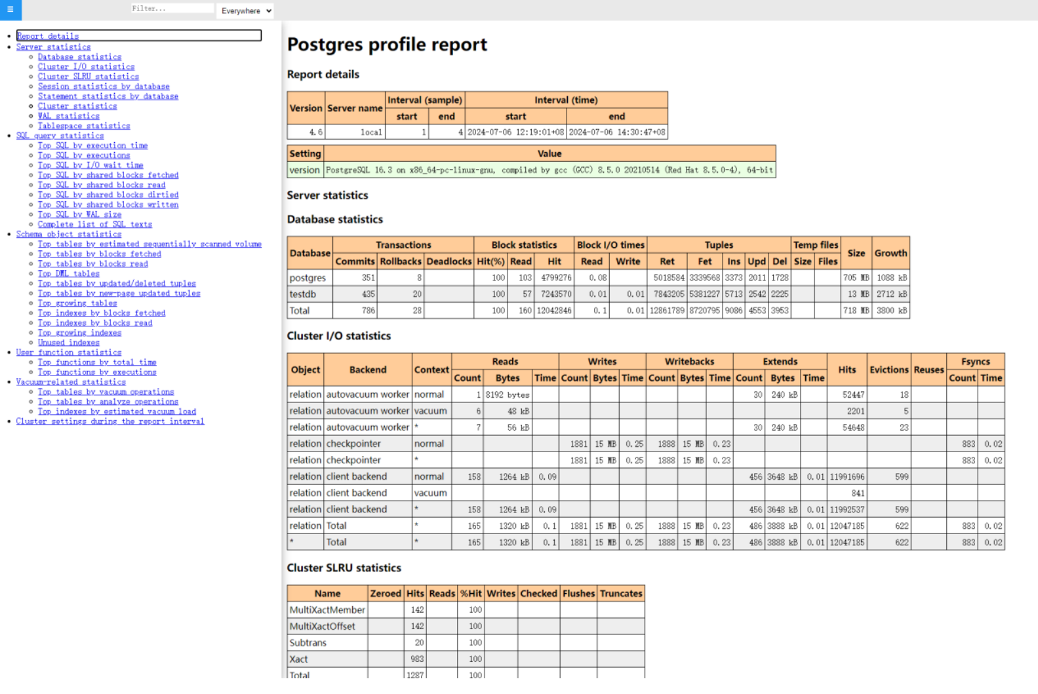Click the interval end time '2024-07-06 14:30:47+08'
The width and height of the screenshot is (1038, 694).
click(x=617, y=132)
